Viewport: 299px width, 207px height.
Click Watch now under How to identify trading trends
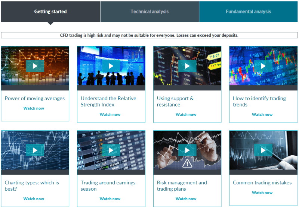click(x=262, y=115)
